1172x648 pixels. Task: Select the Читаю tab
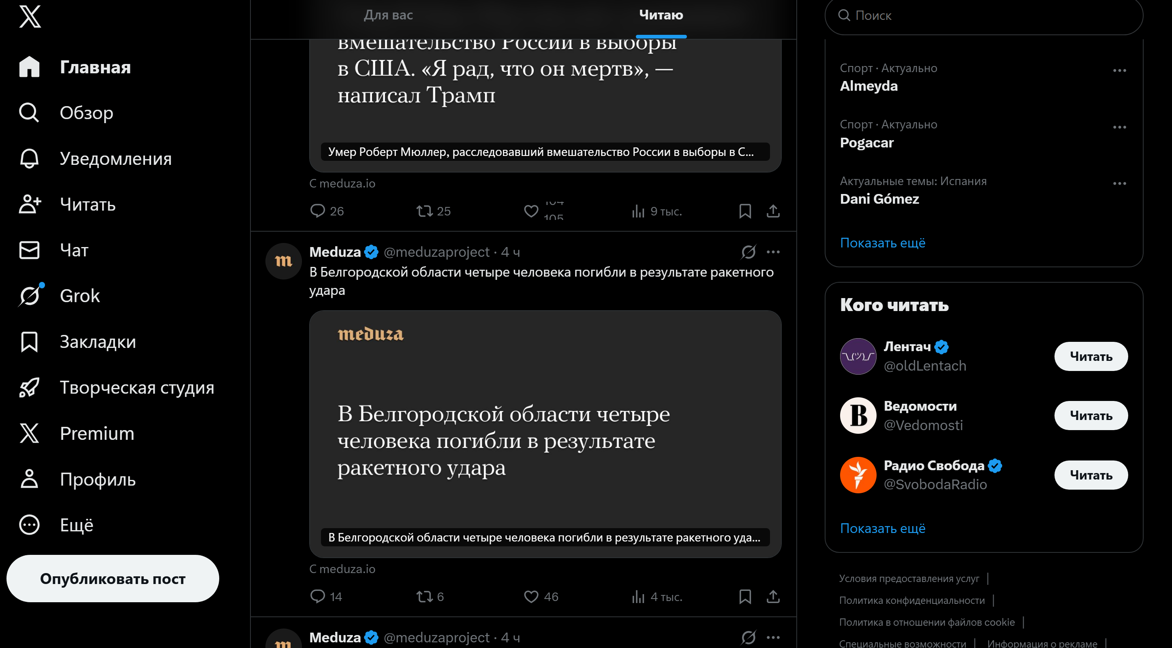[x=661, y=15]
